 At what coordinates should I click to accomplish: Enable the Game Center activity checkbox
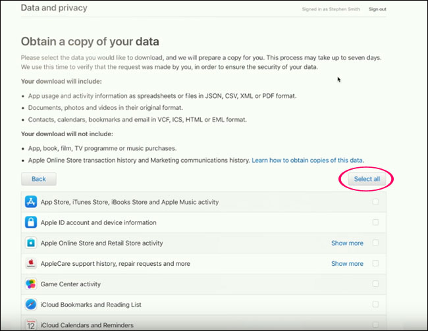pos(375,284)
